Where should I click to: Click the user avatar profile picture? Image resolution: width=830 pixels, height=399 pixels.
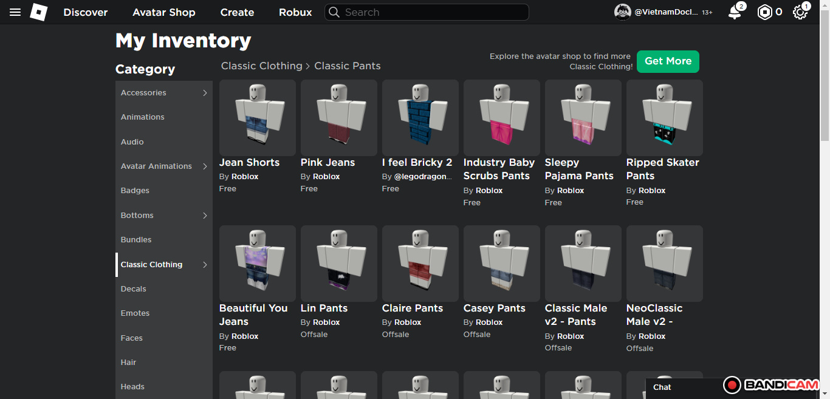coord(623,12)
